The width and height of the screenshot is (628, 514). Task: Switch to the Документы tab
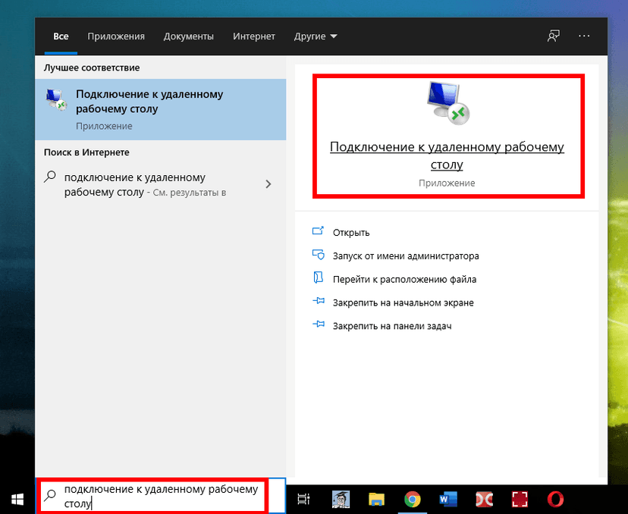coord(188,36)
